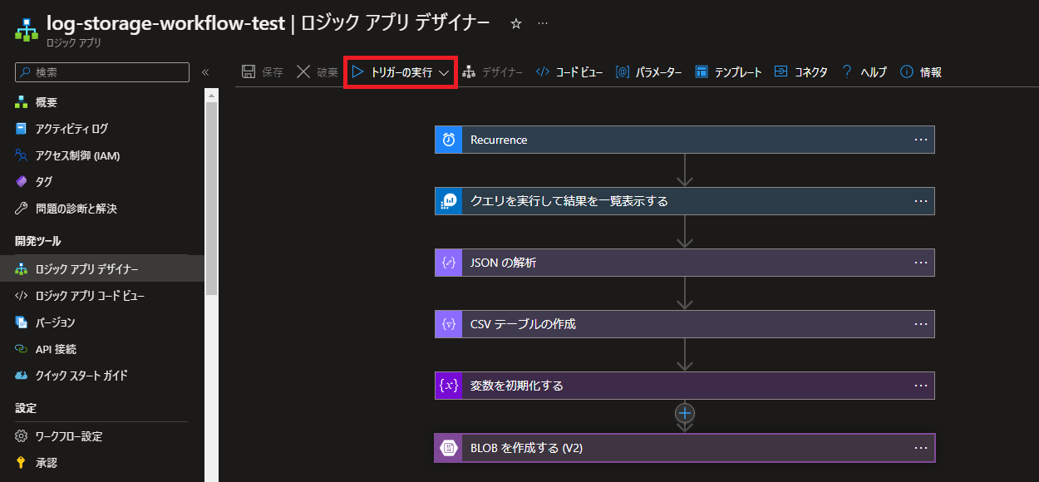Image resolution: width=1039 pixels, height=482 pixels.
Task: Click the 保存 save button
Action: tap(262, 72)
